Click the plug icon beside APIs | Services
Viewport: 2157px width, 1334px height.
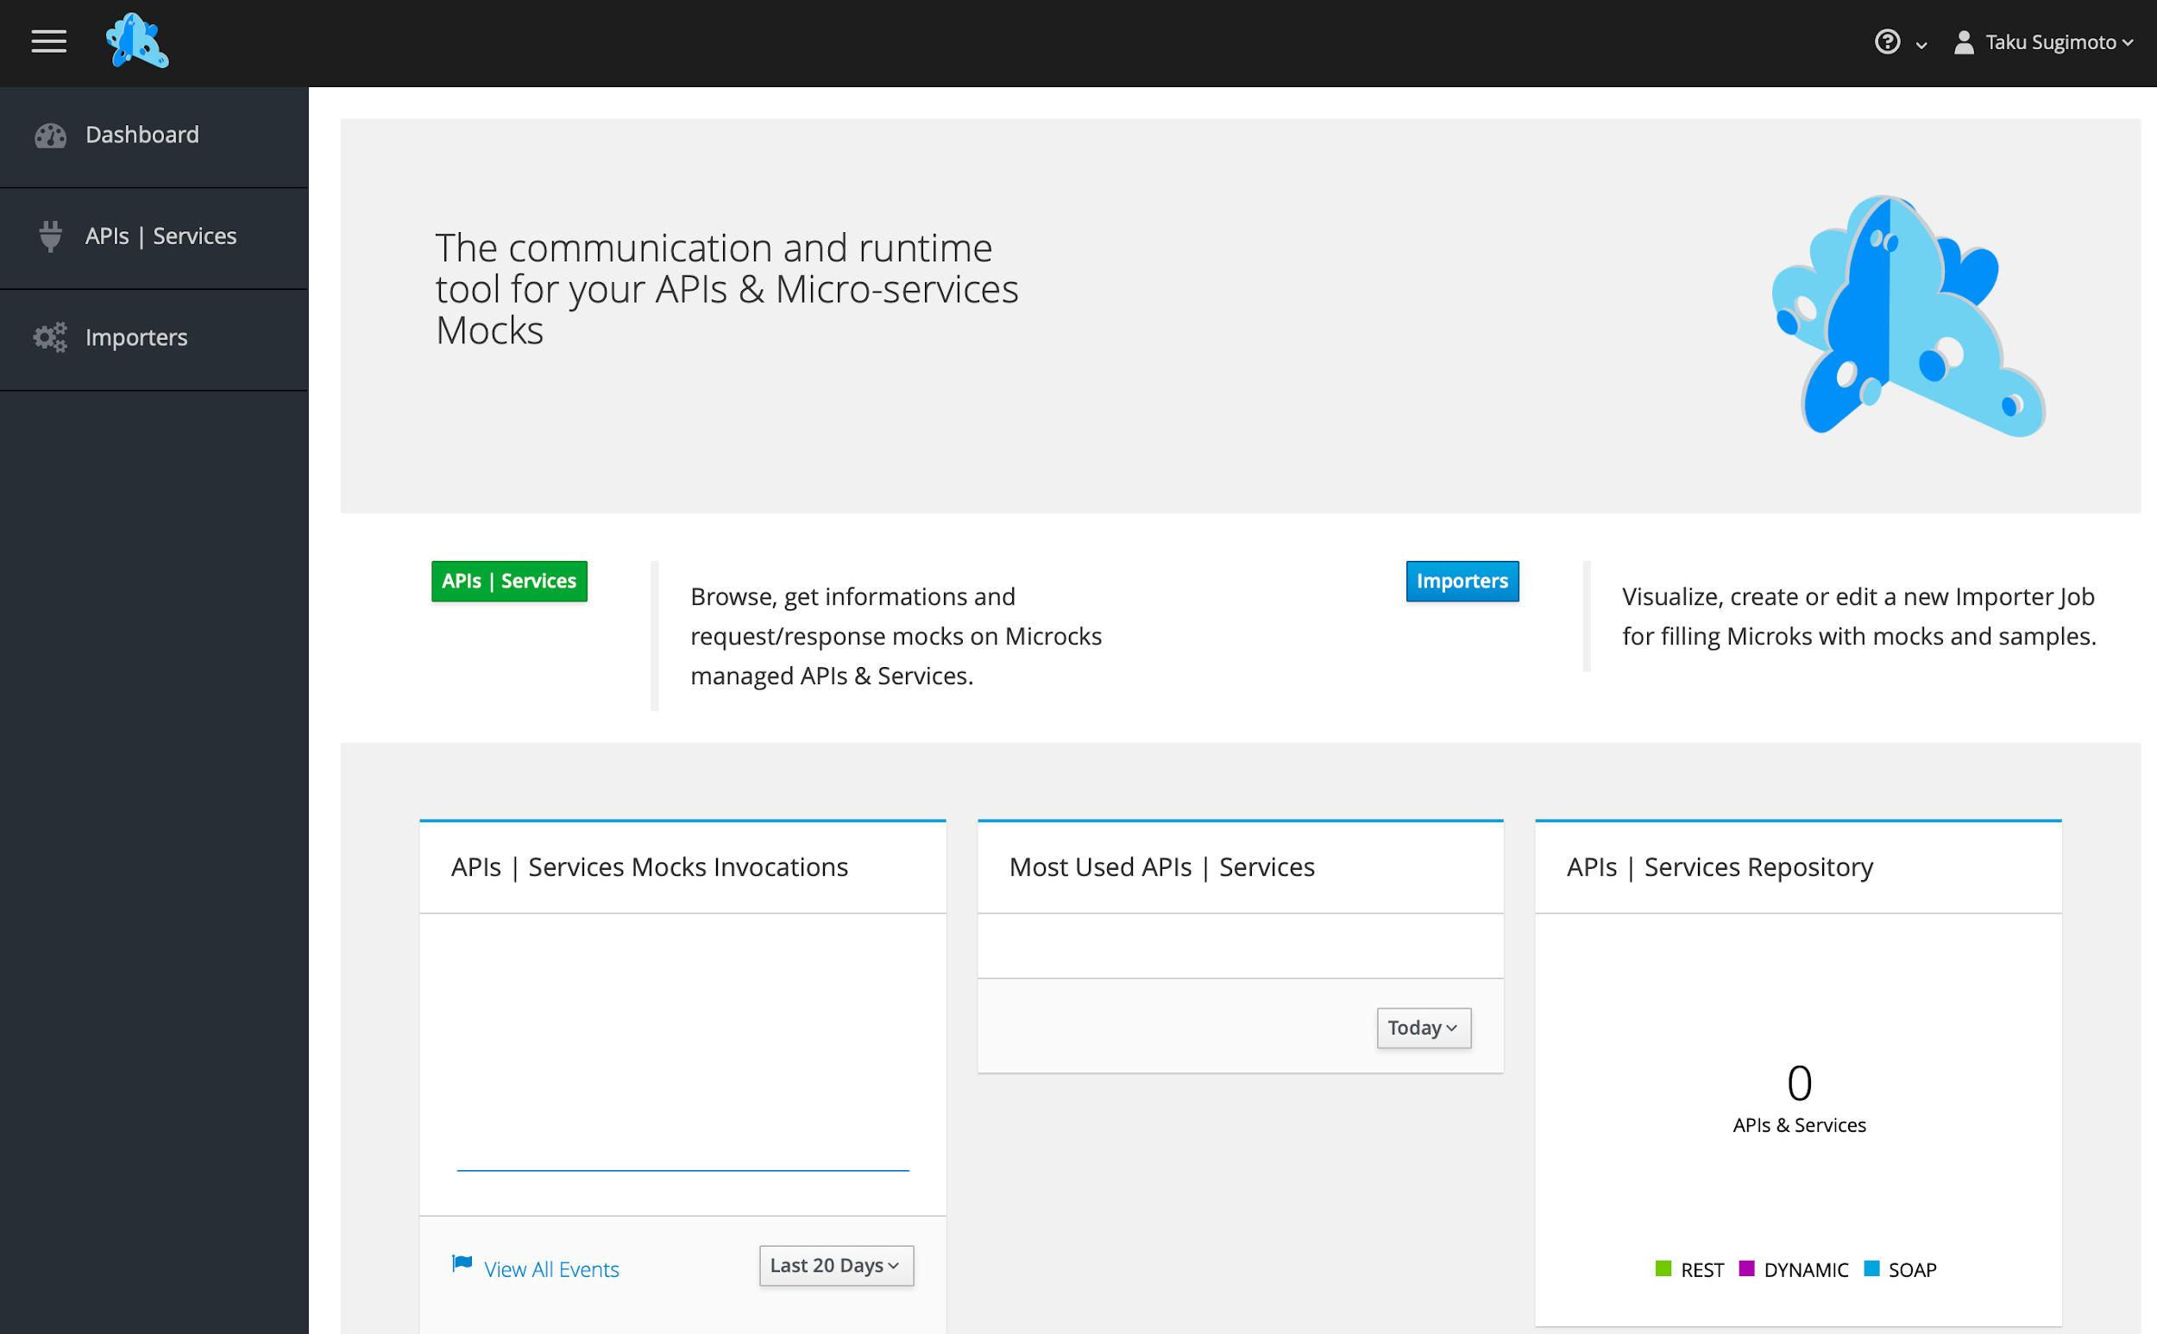pos(50,236)
